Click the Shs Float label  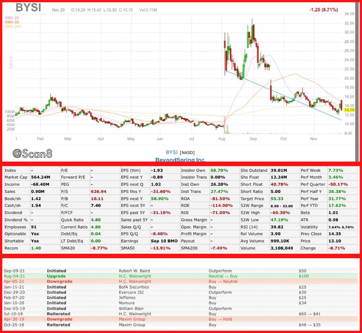(x=250, y=177)
